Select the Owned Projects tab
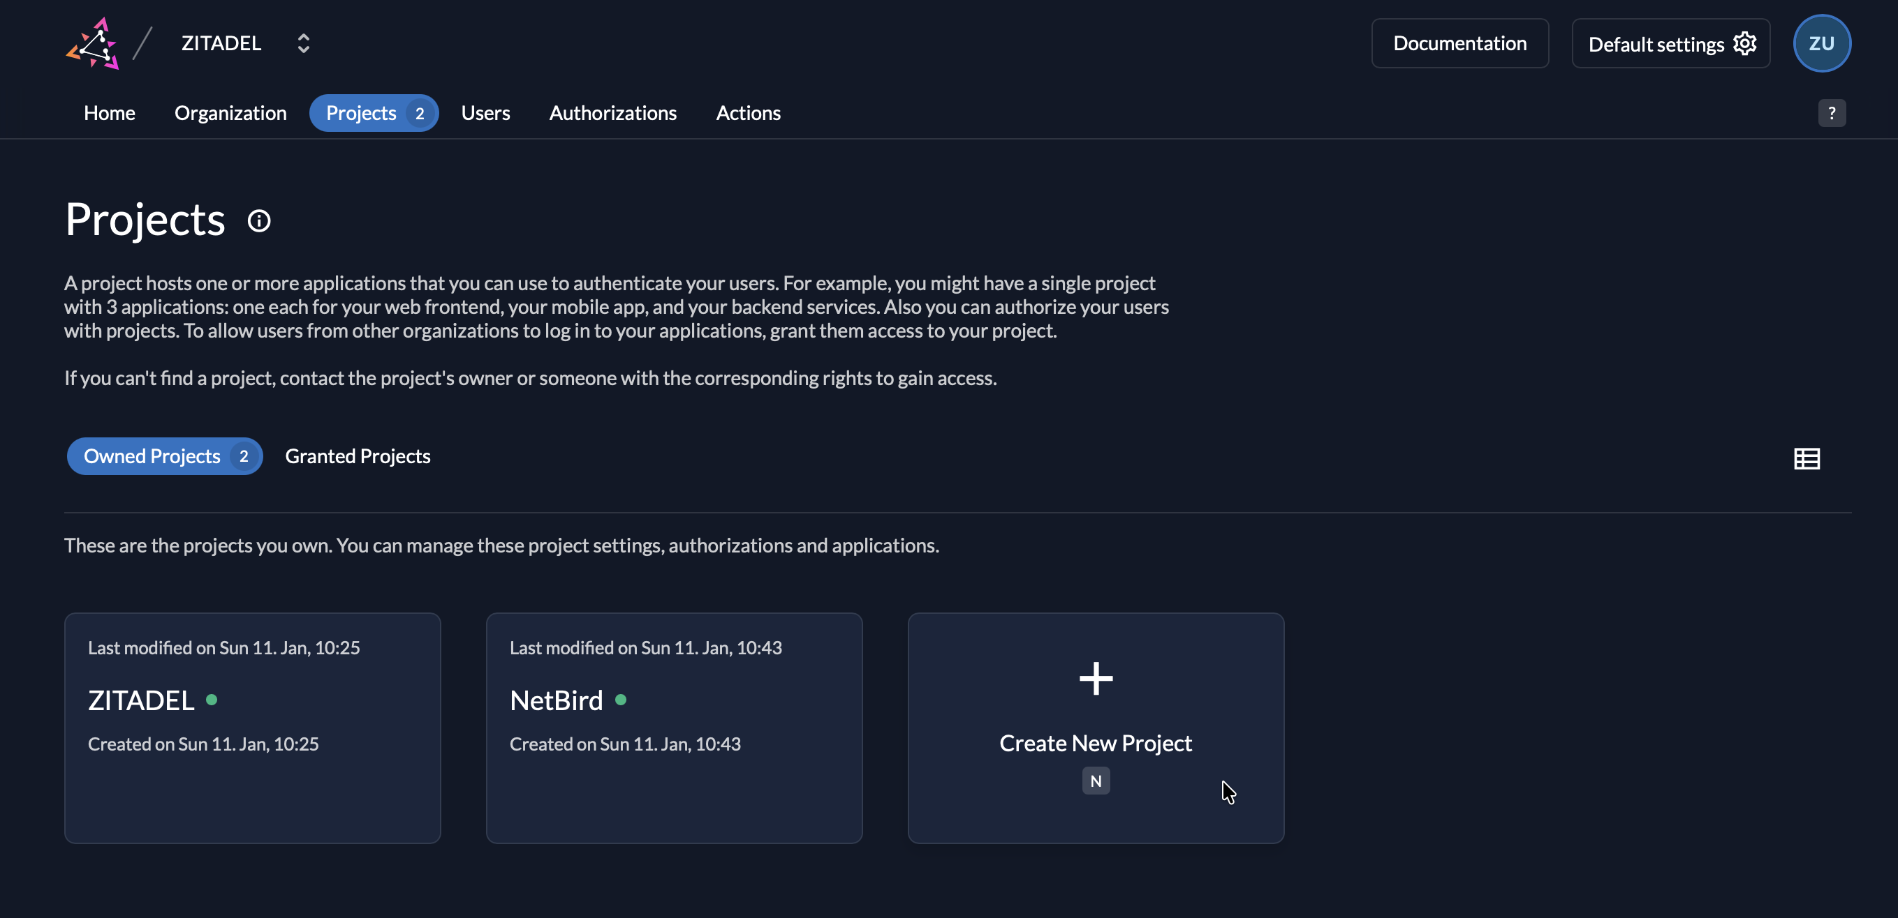The height and width of the screenshot is (918, 1898). point(164,456)
